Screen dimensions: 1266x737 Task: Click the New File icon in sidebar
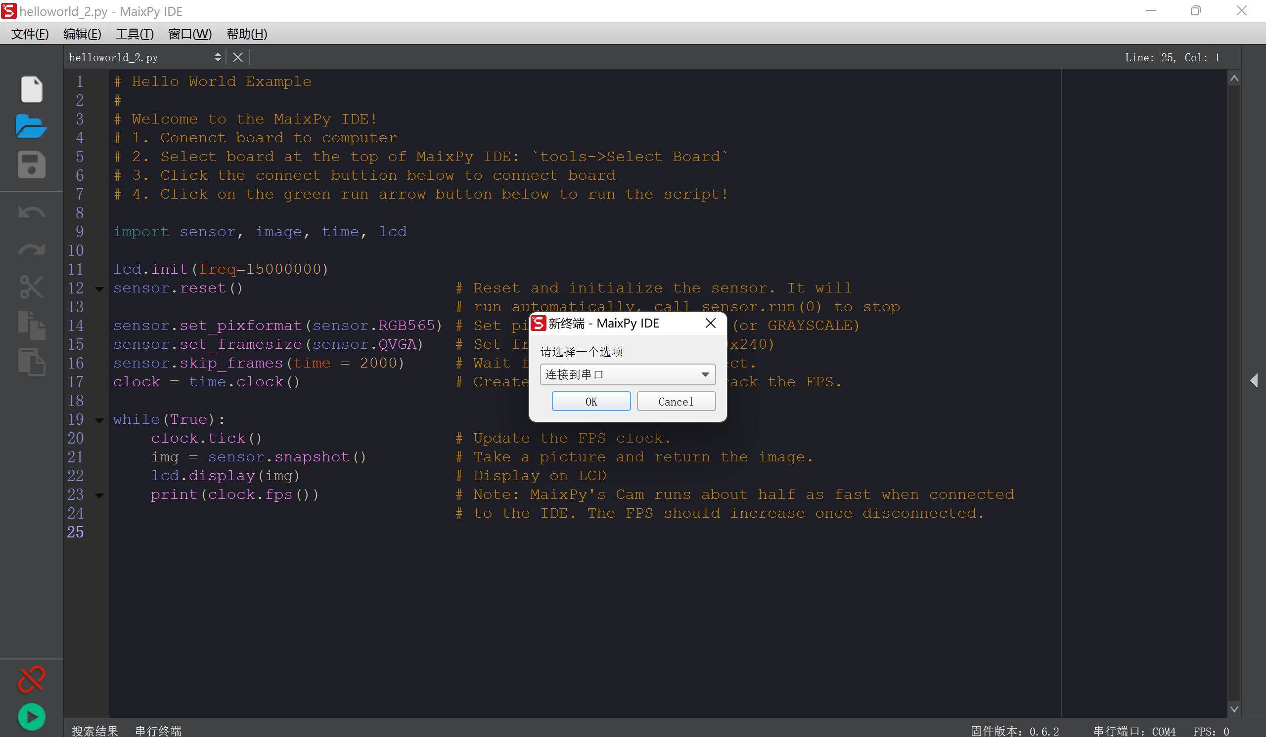pos(31,89)
